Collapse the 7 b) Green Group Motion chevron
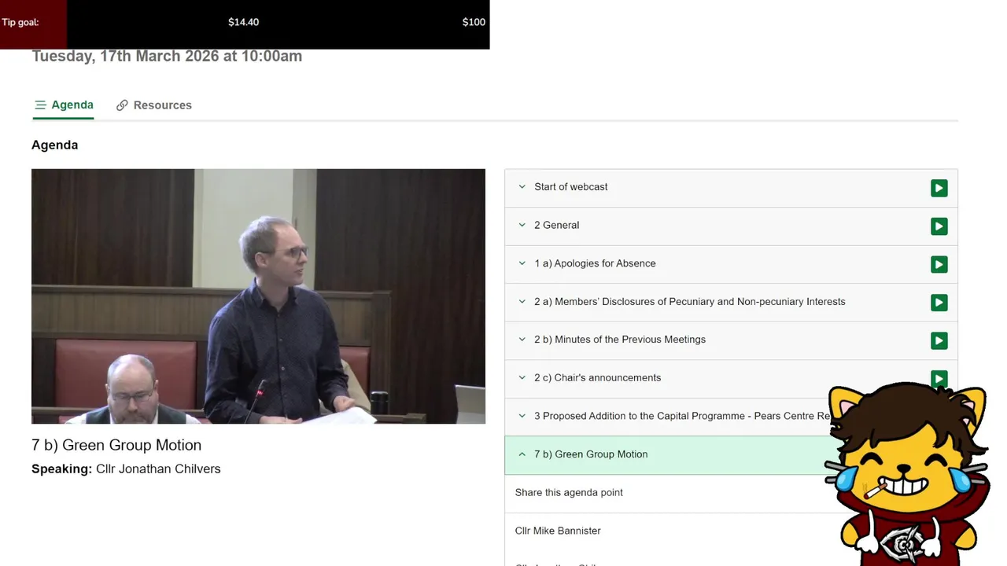 click(x=522, y=454)
